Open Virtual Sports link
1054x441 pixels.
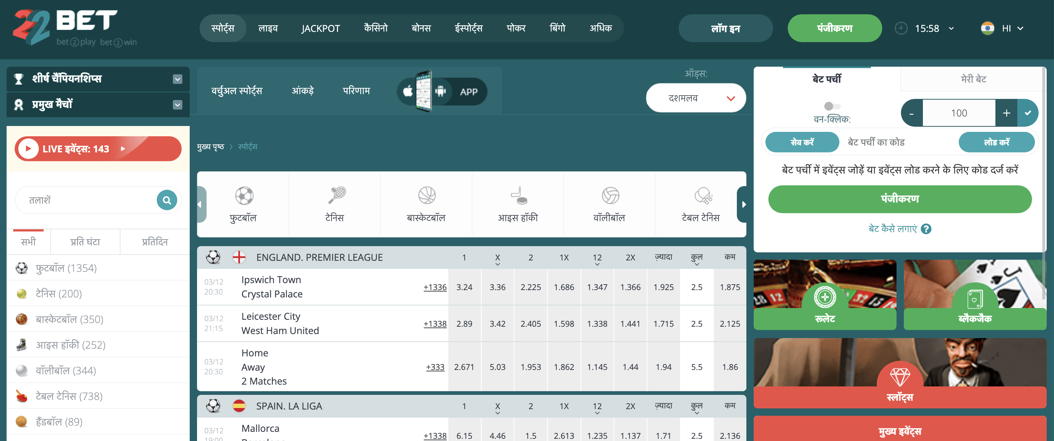pos(237,91)
